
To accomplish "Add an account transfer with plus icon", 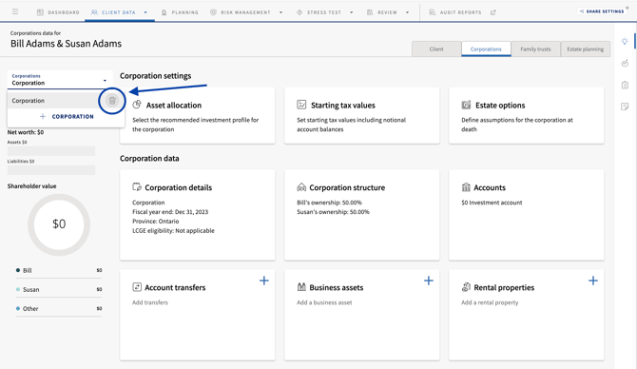I will [x=264, y=281].
